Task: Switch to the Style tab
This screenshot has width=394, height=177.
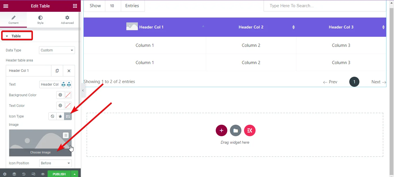Action: (x=40, y=20)
